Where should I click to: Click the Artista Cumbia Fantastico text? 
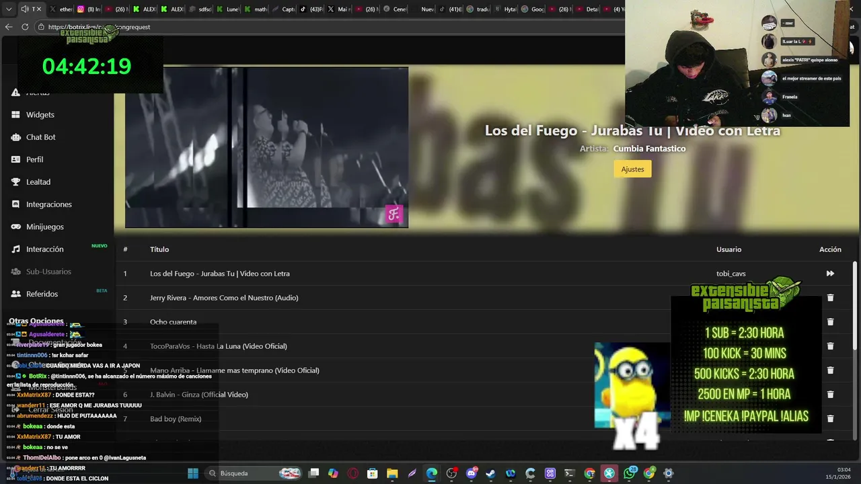pyautogui.click(x=633, y=149)
